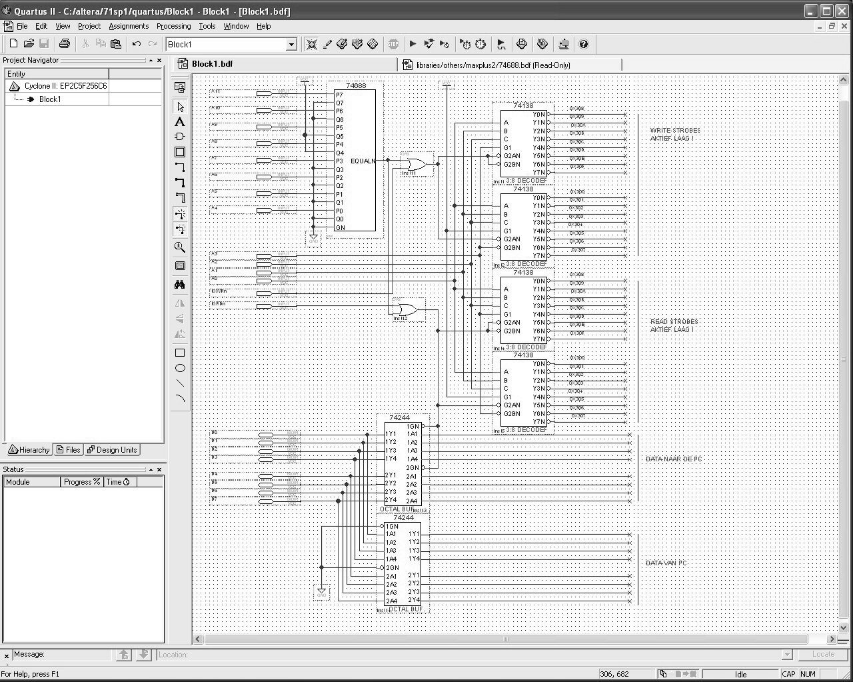Activate the Zoom tool
This screenshot has width=853, height=682.
click(x=180, y=247)
